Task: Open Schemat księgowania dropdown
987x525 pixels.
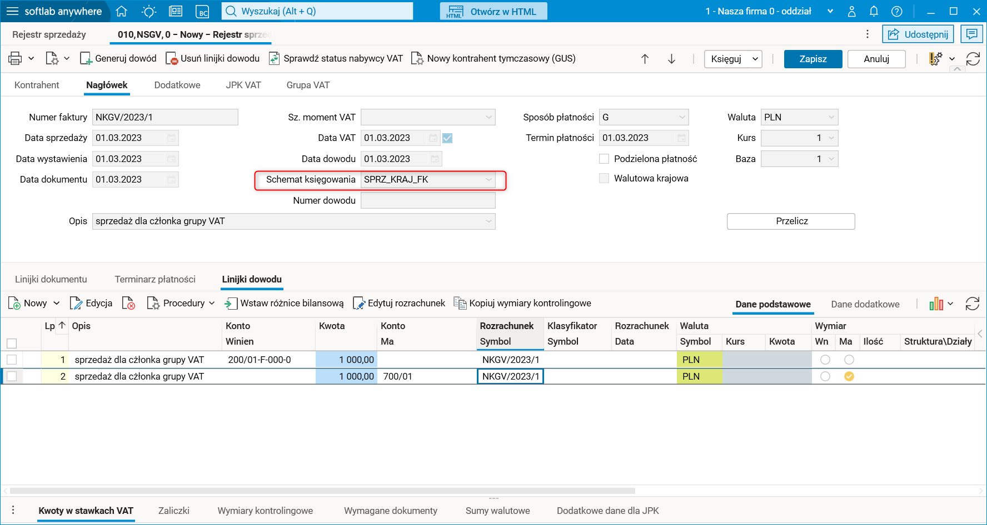Action: 488,180
